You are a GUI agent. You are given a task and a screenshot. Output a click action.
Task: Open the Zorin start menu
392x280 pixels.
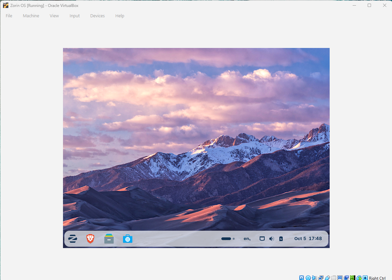[x=73, y=239]
